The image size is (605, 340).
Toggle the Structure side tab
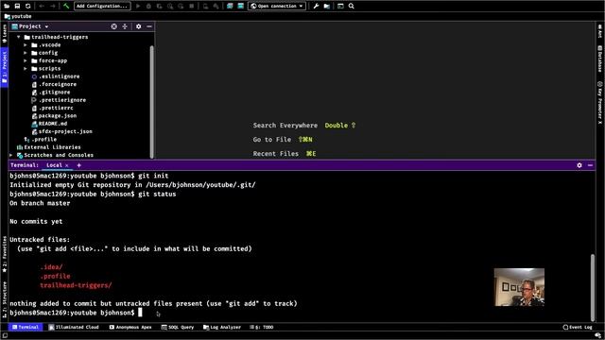pyautogui.click(x=4, y=300)
